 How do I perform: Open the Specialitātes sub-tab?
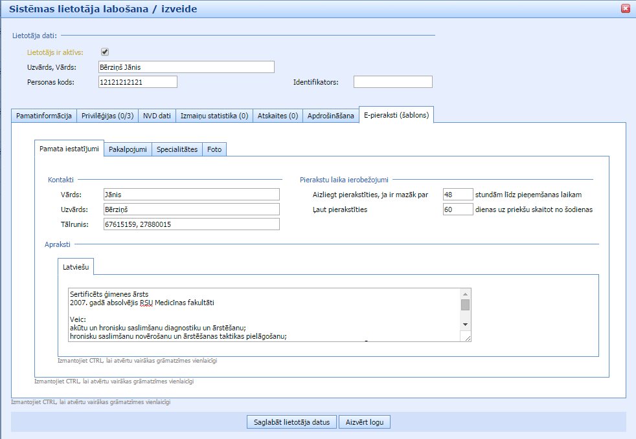pyautogui.click(x=177, y=149)
